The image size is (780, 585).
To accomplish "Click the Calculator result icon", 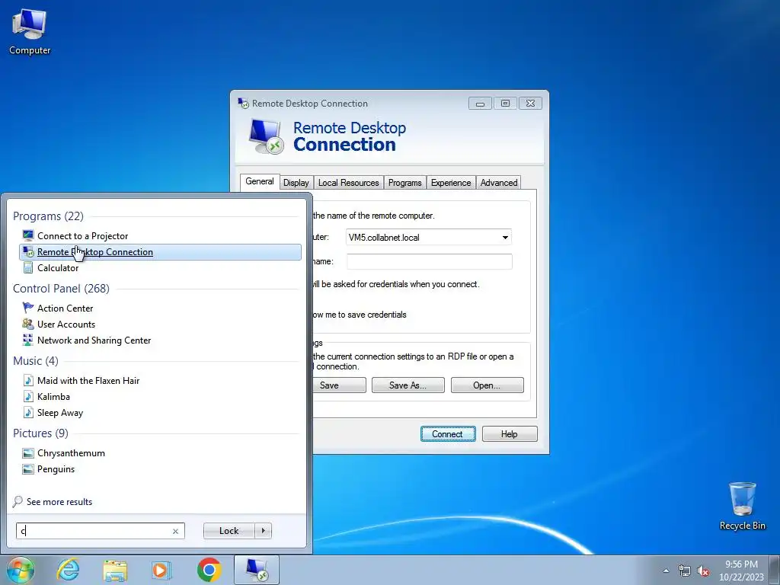I will (x=28, y=267).
